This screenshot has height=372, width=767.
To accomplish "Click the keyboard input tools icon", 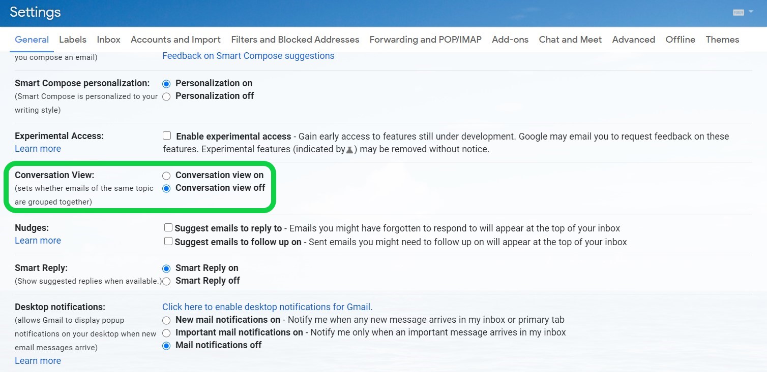I will [739, 13].
